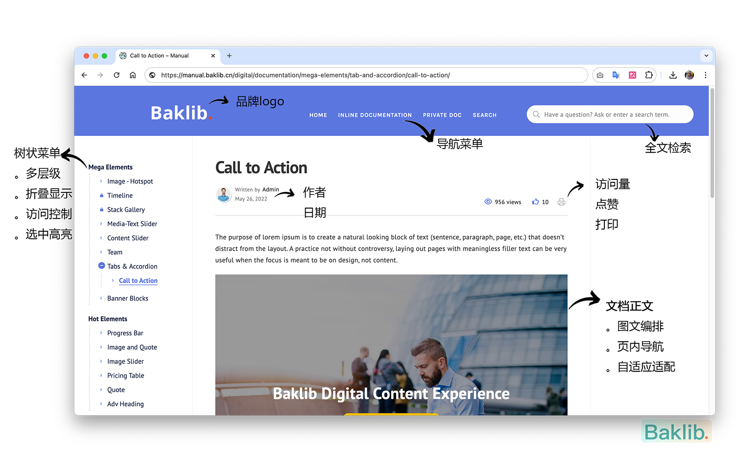Click the 'Call to Action' article title

coord(261,168)
